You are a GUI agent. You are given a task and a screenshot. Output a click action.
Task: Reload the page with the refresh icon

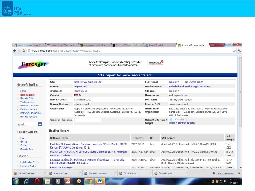coord(24,51)
